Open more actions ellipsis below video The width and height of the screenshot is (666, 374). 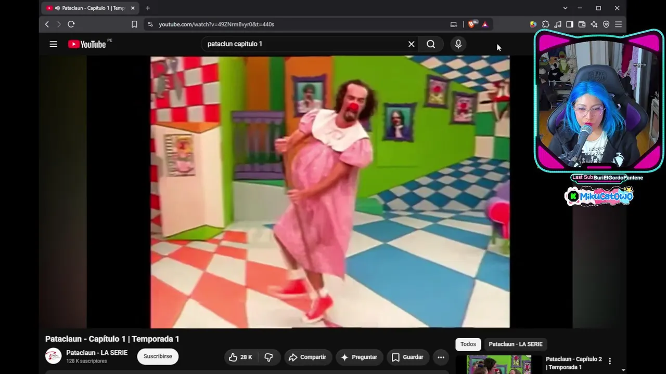(441, 357)
